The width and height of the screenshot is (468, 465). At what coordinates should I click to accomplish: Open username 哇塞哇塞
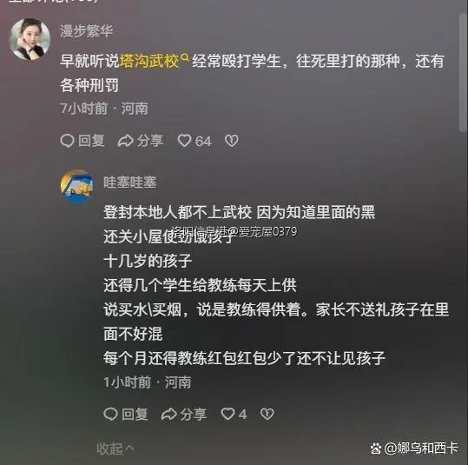pos(130,182)
